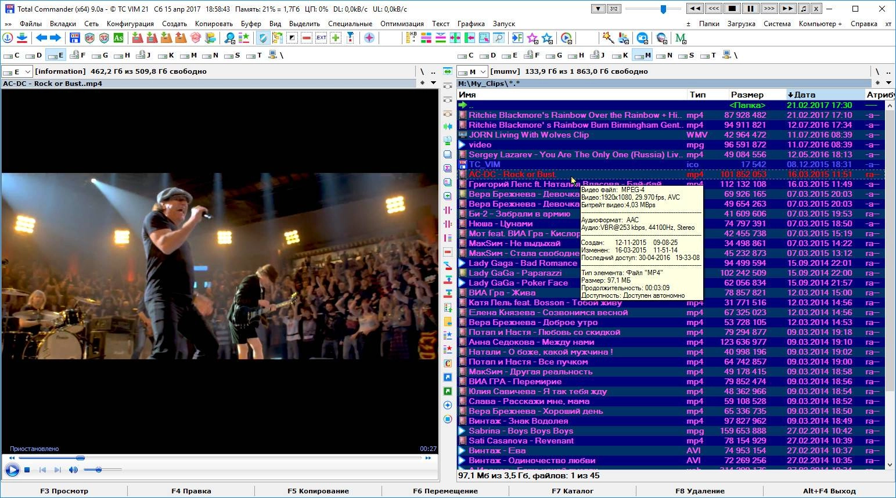
Task: Click the 32-bit shield icon
Action: click(x=104, y=38)
